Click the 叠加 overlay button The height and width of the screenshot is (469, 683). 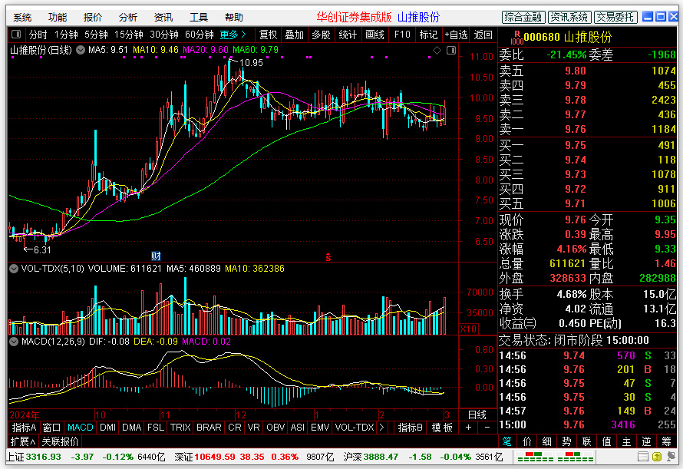coord(295,35)
